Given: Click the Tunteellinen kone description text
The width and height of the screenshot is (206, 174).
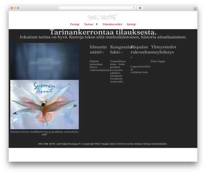Looking at the screenshot, I should pyautogui.click(x=118, y=72).
